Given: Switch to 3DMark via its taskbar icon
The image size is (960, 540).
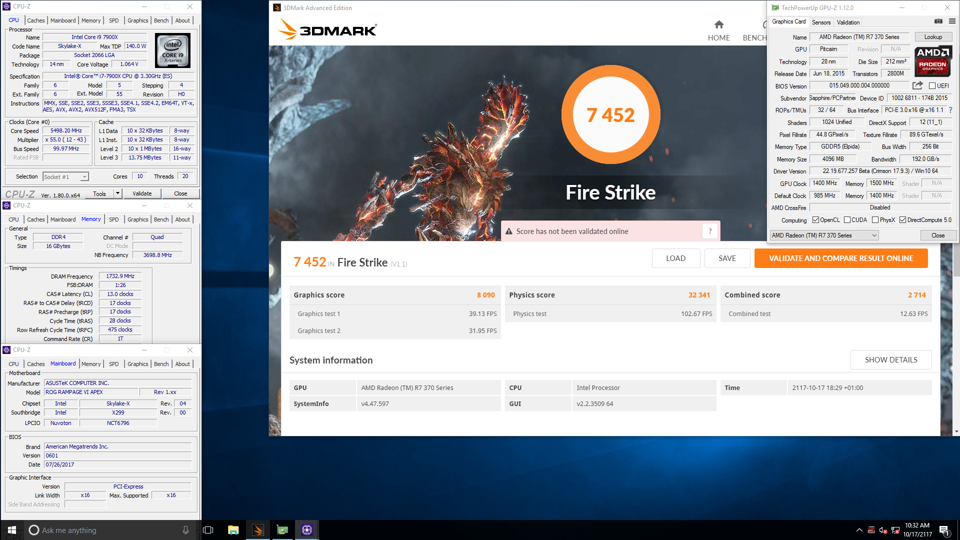Looking at the screenshot, I should pyautogui.click(x=258, y=530).
